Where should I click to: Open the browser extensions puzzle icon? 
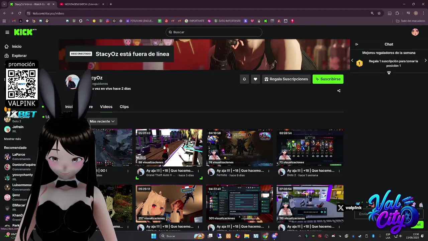397,13
